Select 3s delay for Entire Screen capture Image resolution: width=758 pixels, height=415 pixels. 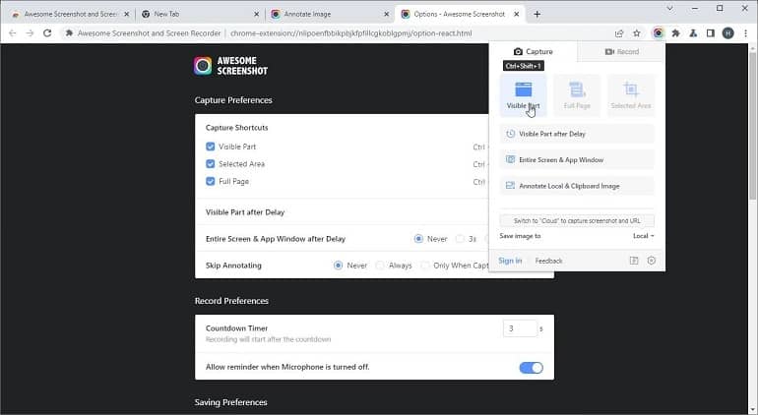click(460, 239)
